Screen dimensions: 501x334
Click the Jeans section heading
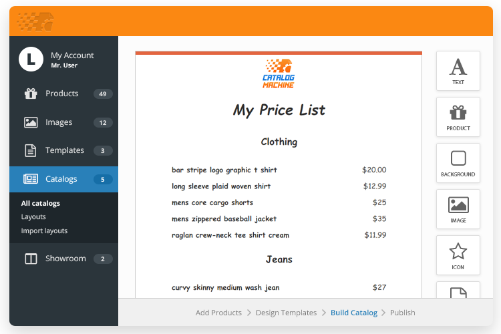(x=279, y=259)
